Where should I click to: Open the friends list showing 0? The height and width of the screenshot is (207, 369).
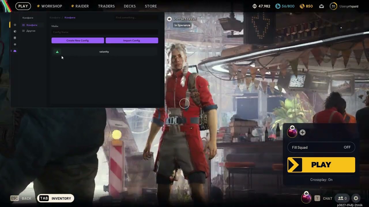[x=342, y=198]
